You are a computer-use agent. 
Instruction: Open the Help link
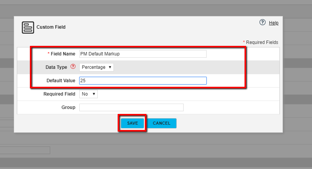pyautogui.click(x=274, y=23)
